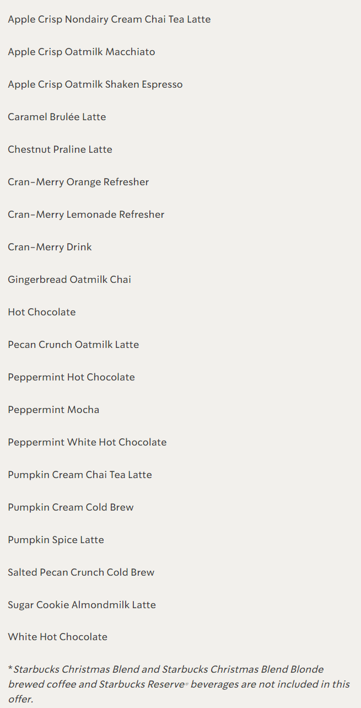Screen dimensions: 361x708
Task: Click Pumpkin Spice Latte text
Action: 56,540
